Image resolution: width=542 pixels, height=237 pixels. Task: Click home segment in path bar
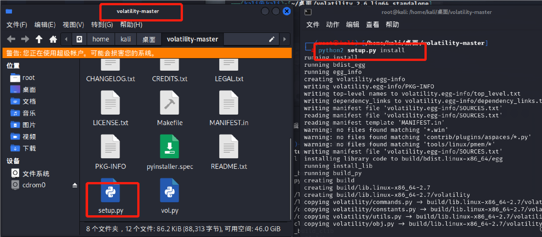tap(100, 39)
